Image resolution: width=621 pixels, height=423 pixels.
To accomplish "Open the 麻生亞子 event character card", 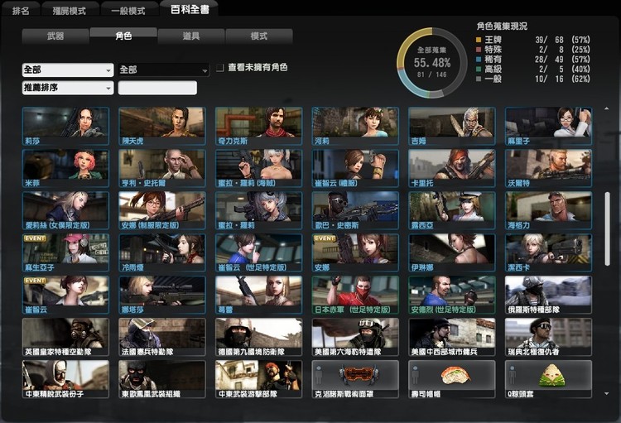I will coord(65,252).
